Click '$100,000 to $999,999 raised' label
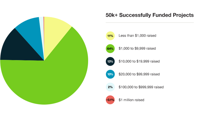207x118 pixels. coord(141,87)
